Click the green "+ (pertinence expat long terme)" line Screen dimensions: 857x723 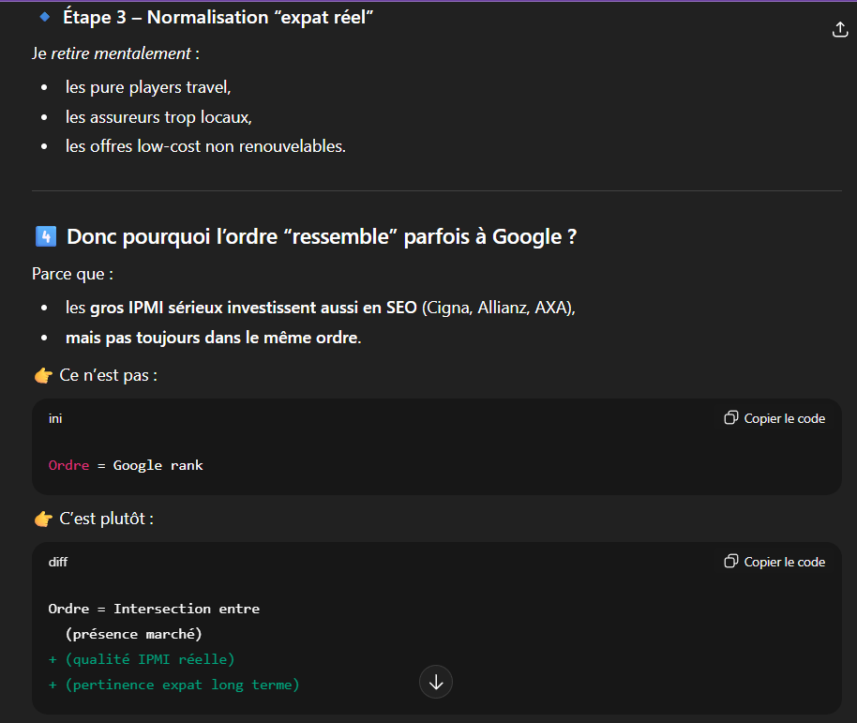173,685
